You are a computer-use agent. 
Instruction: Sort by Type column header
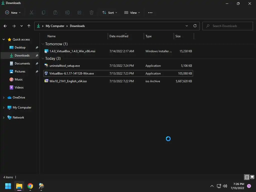[148, 36]
